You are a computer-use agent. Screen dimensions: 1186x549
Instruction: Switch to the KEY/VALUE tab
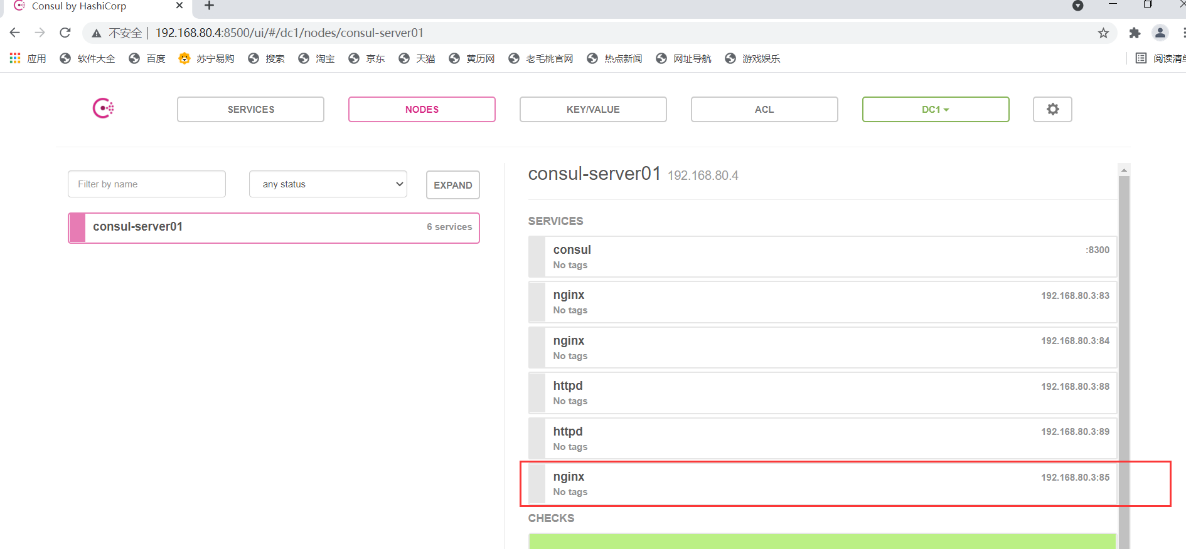pyautogui.click(x=593, y=109)
